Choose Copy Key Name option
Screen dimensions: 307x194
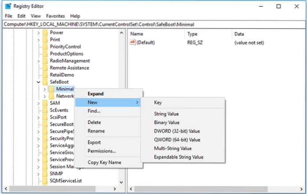point(104,162)
